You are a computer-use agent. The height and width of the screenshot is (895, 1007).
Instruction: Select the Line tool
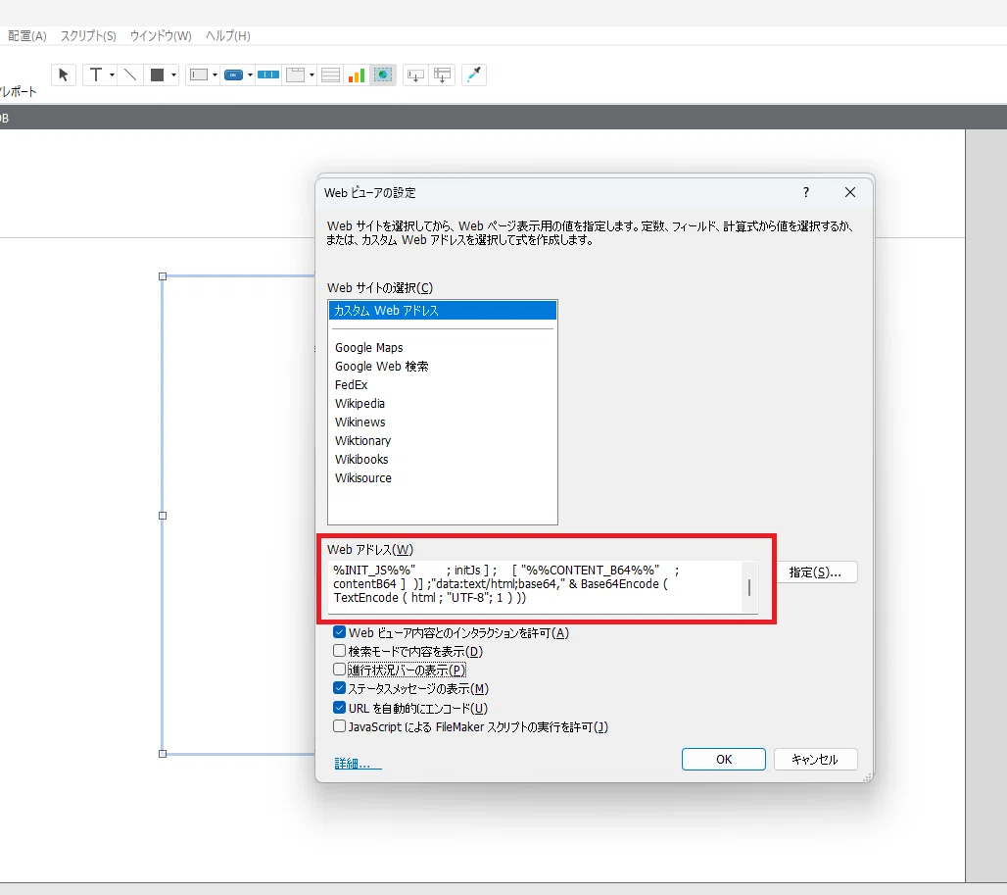[130, 75]
